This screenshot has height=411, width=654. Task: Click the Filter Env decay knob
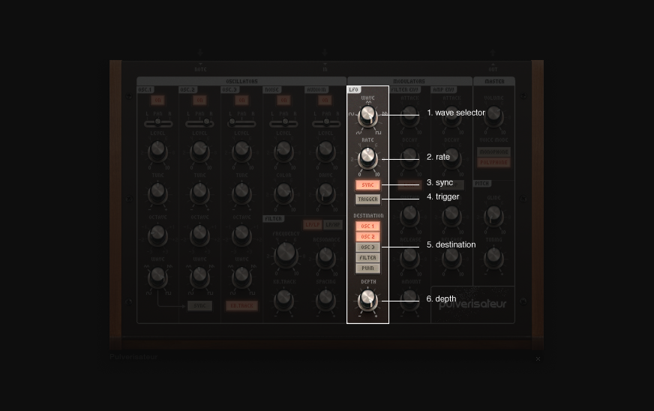point(409,157)
